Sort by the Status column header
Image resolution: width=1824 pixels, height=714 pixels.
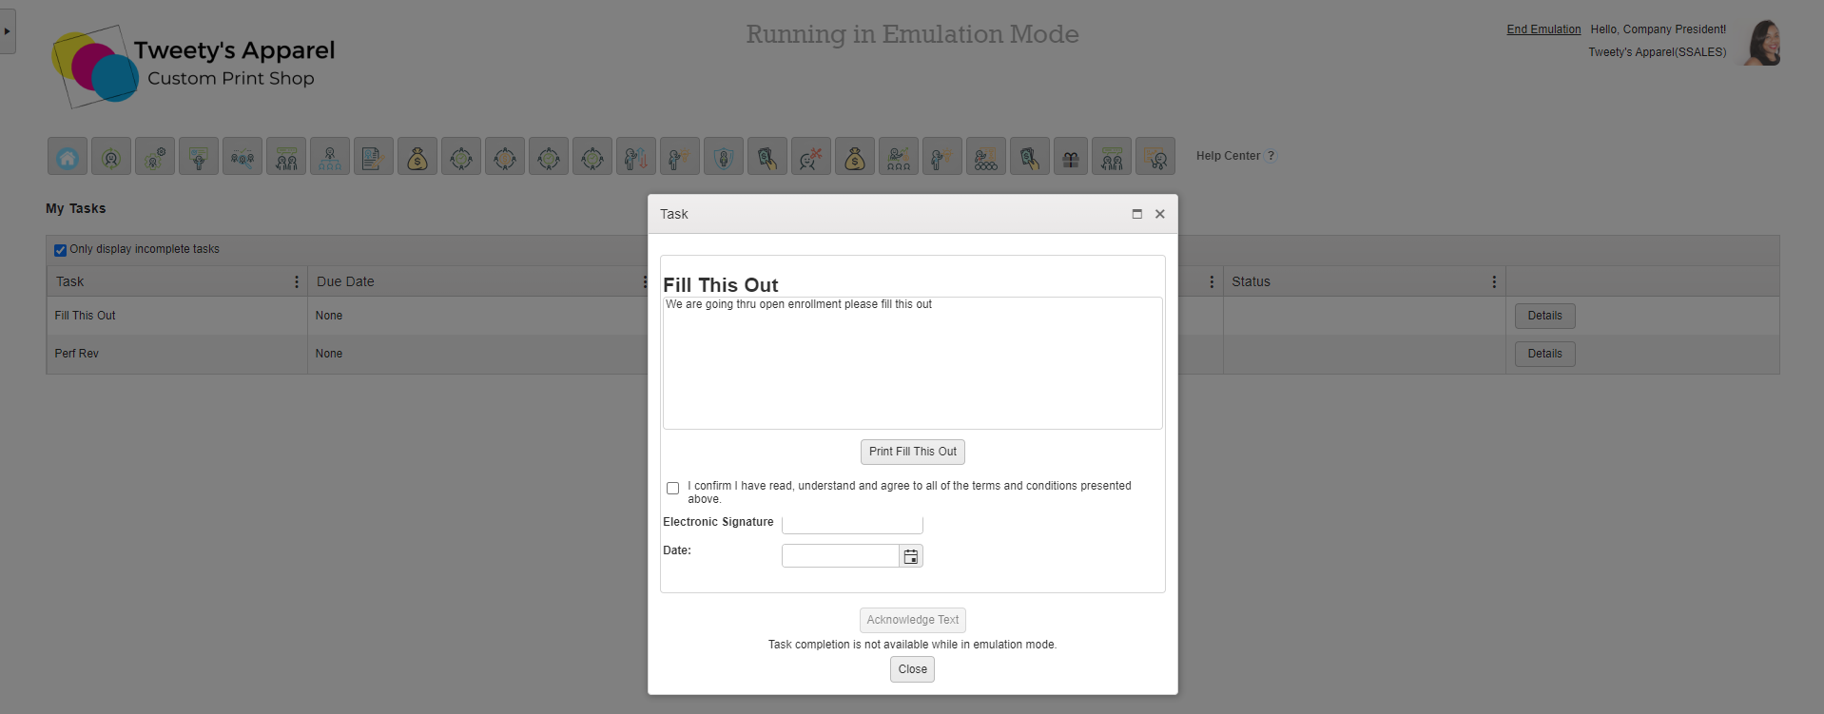click(x=1251, y=282)
